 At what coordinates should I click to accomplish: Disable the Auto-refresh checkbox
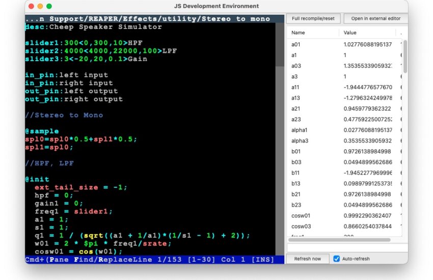(x=336, y=259)
